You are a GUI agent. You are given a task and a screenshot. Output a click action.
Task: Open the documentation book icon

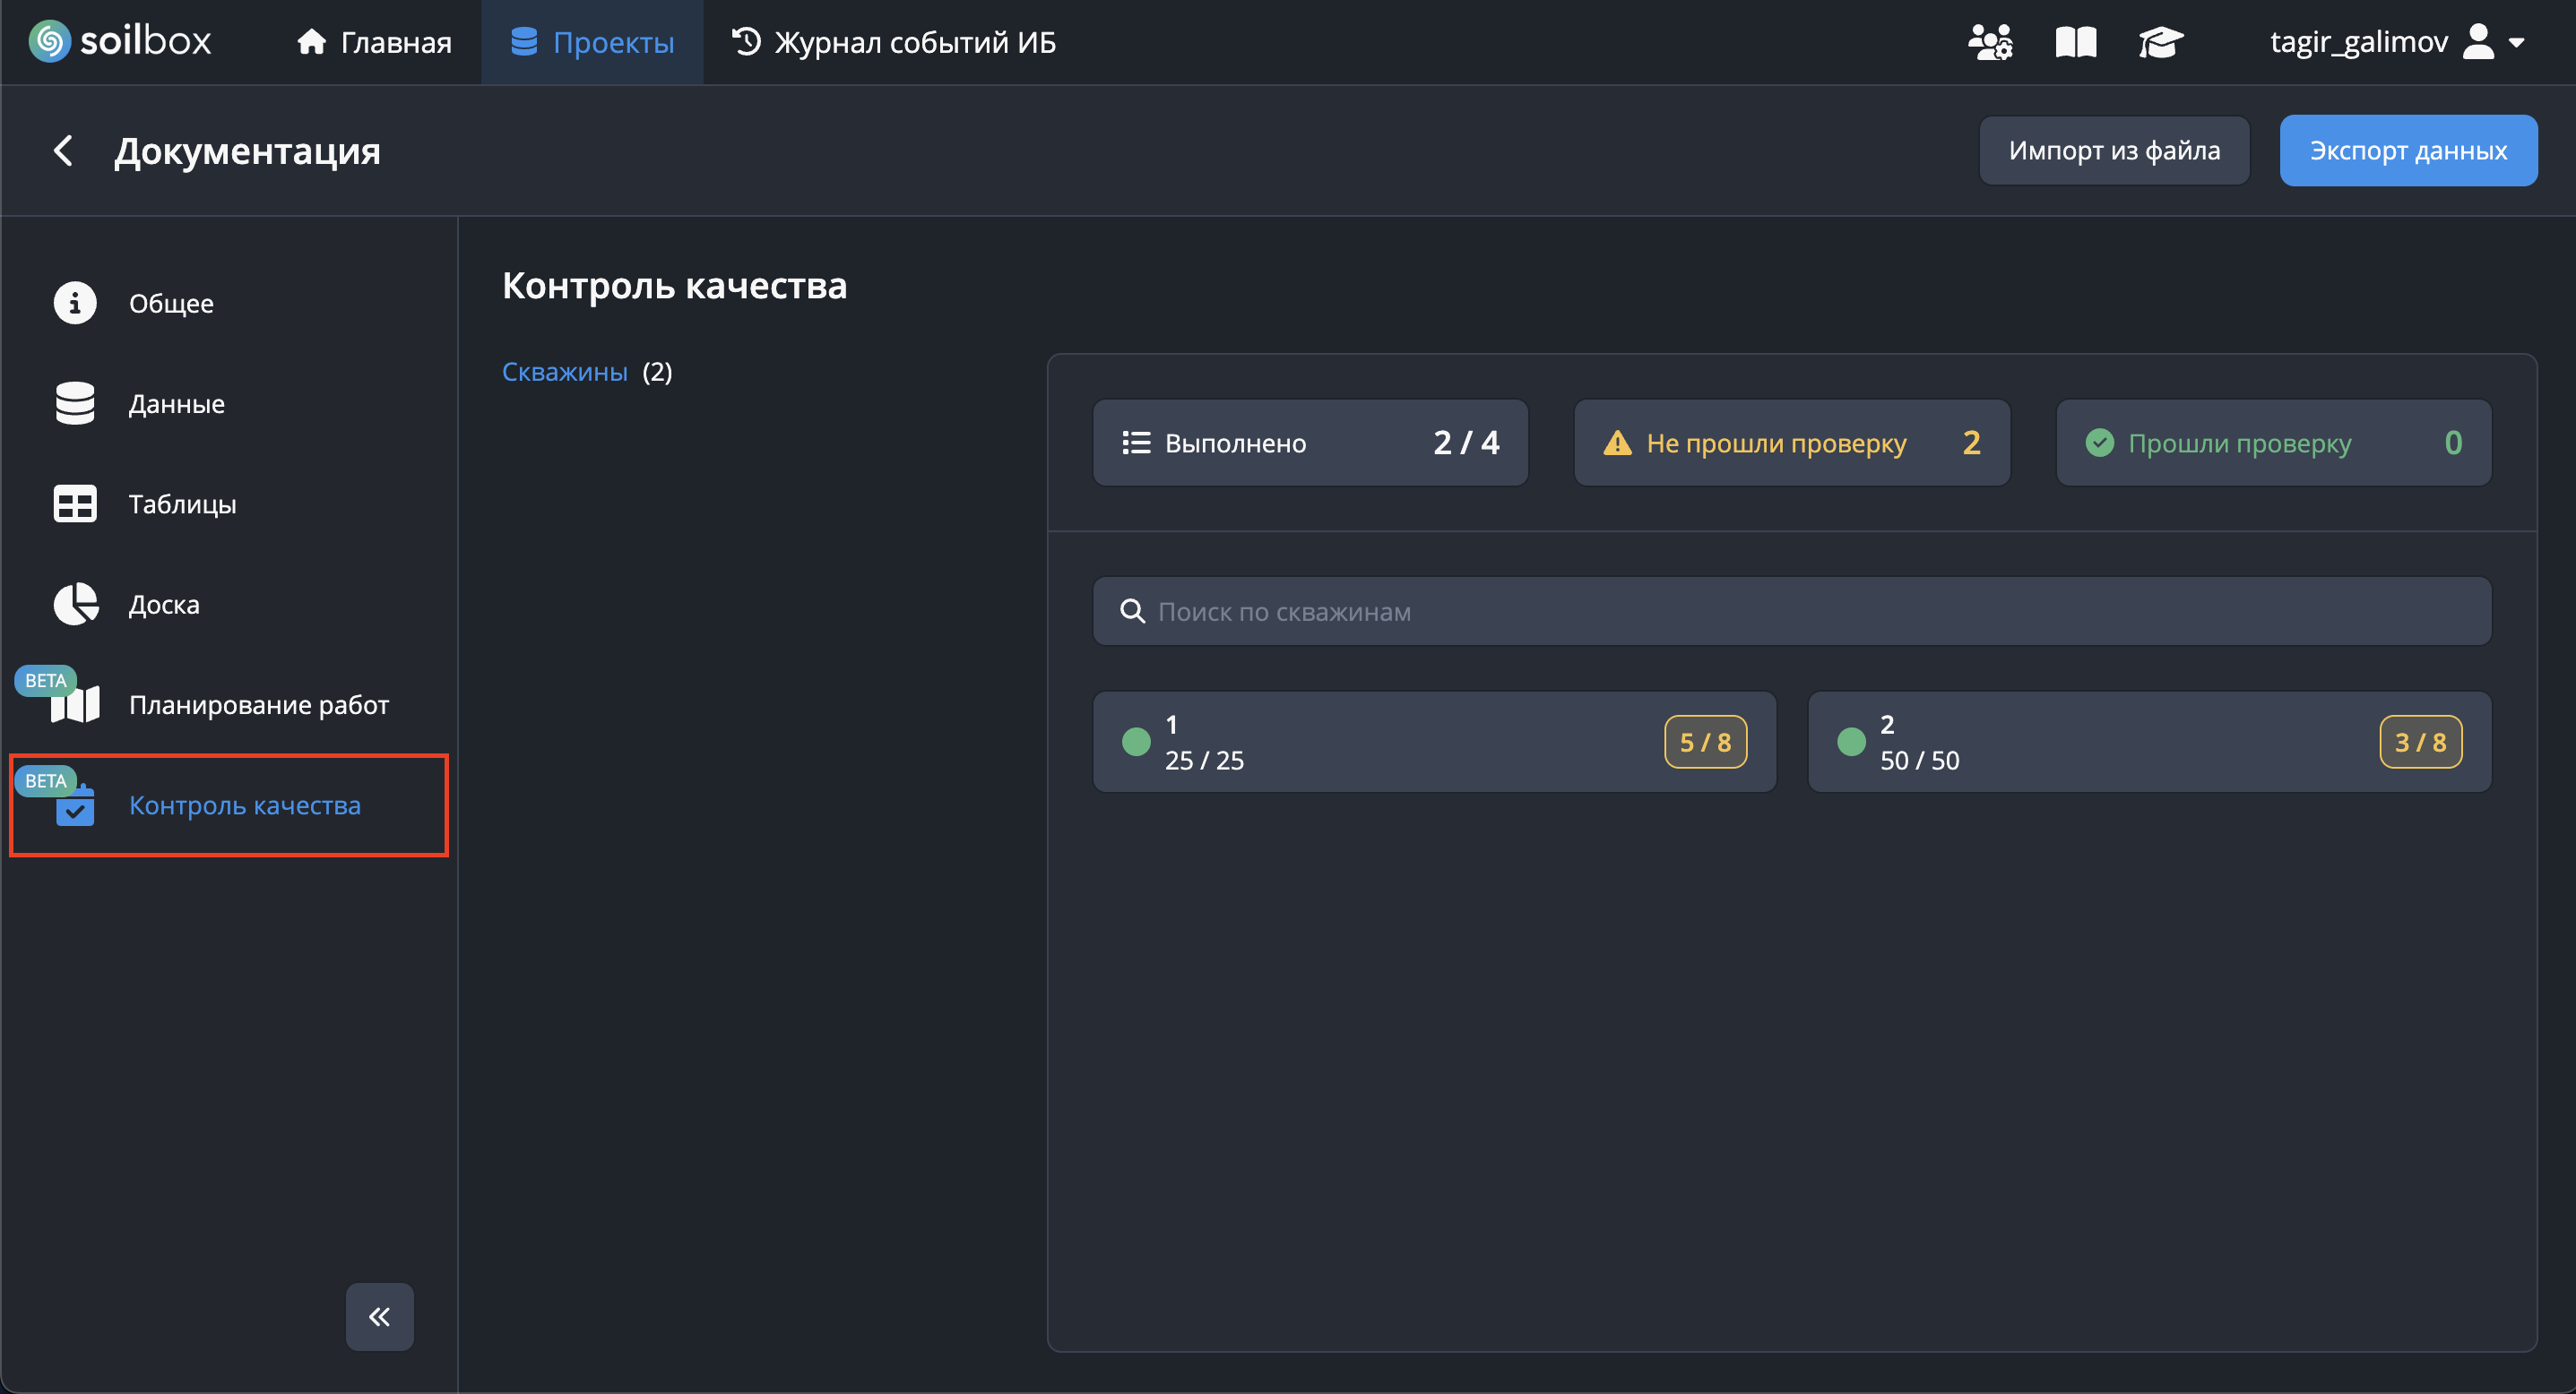2075,42
